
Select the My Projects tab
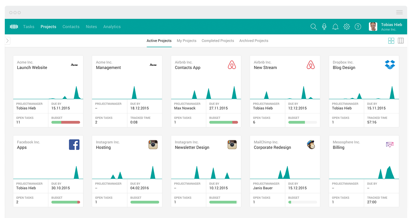(187, 41)
